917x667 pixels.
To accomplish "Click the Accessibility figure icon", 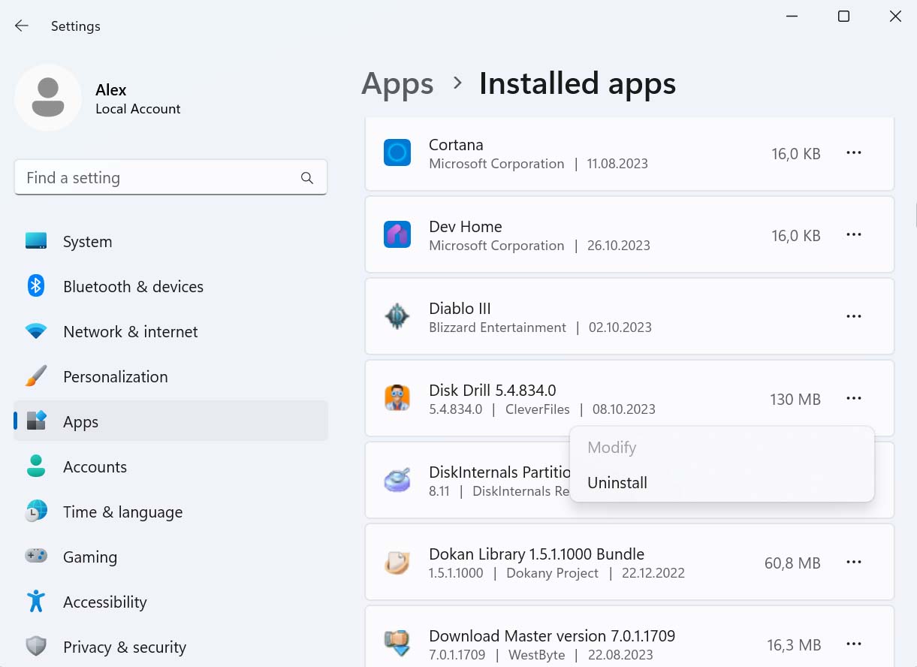I will 36,602.
